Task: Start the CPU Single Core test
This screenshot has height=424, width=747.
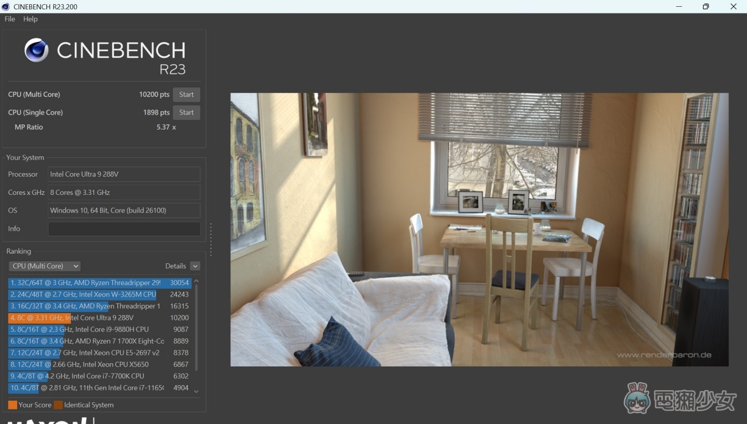Action: pyautogui.click(x=186, y=112)
